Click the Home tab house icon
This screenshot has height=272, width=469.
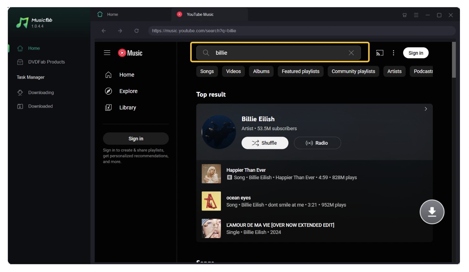(100, 14)
